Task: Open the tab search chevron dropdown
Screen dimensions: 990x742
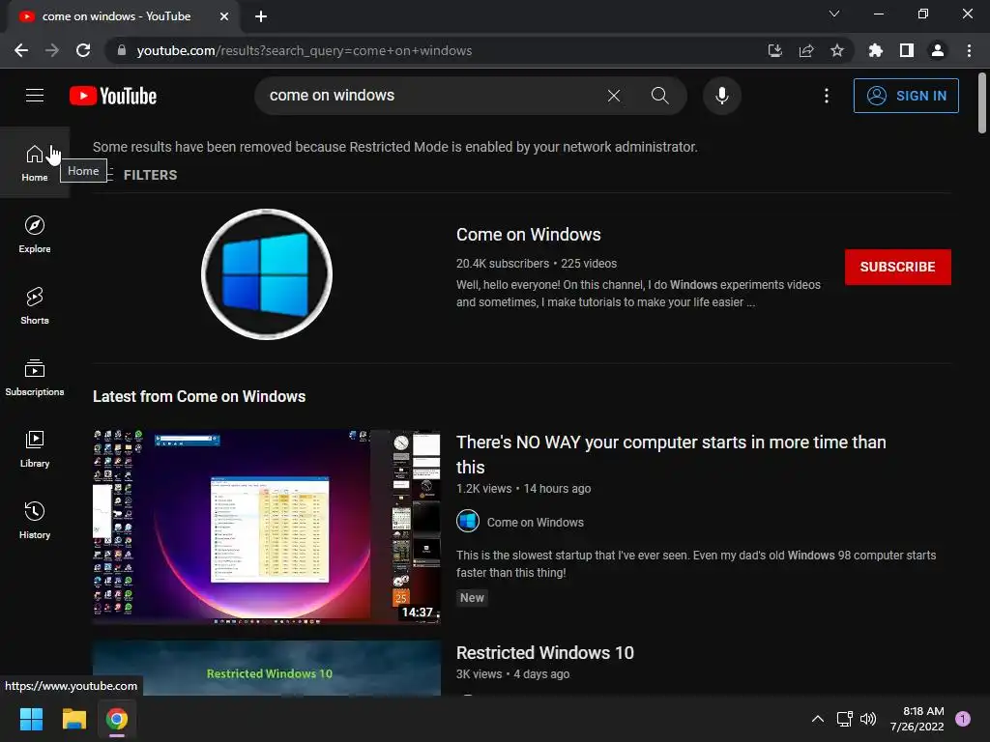Action: [834, 14]
